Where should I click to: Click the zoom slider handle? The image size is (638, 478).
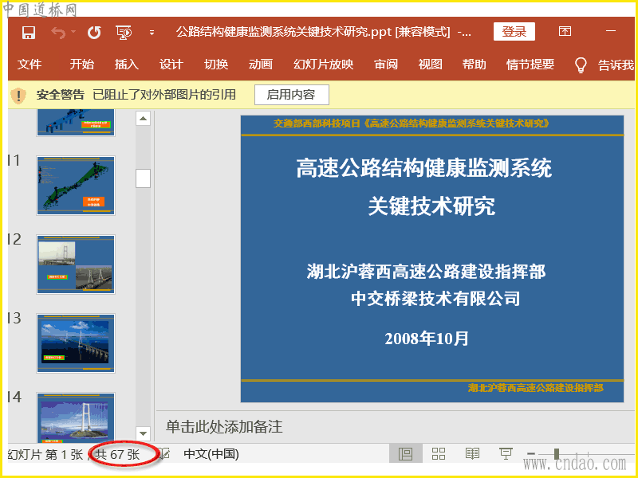pos(556,453)
